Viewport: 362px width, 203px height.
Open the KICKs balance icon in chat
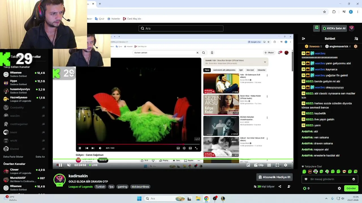(305, 188)
